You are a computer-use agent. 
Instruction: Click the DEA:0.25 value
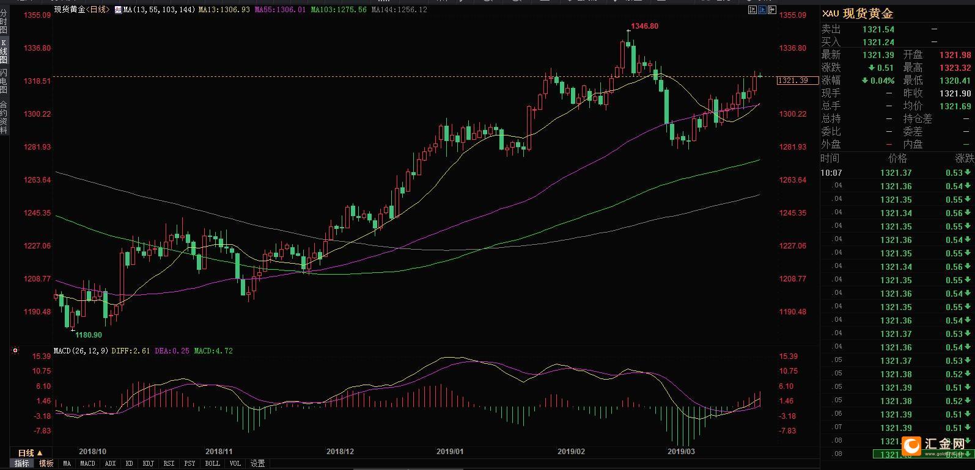[172, 351]
